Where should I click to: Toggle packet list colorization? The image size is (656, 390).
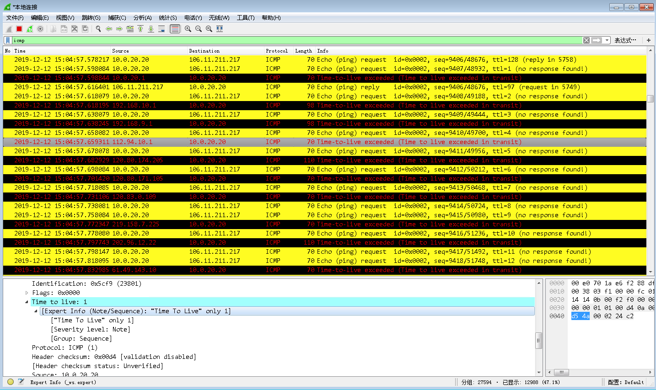[x=175, y=29]
